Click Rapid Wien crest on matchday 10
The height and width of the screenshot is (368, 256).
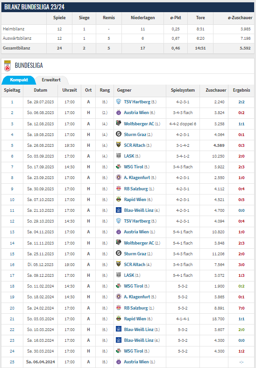(x=119, y=199)
